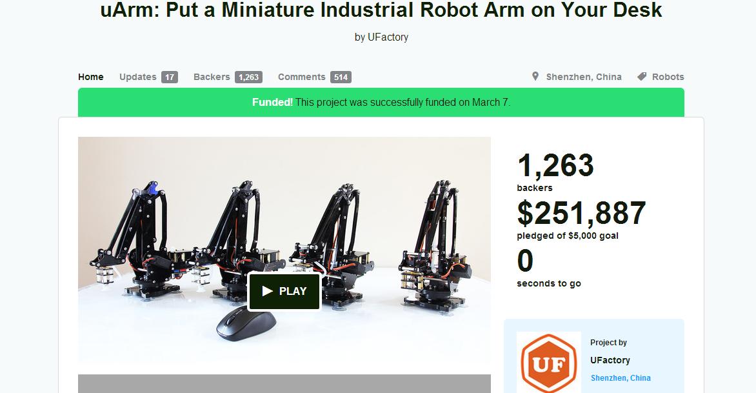Click the 514 comments count badge
Image resolution: width=756 pixels, height=393 pixels.
(x=341, y=77)
